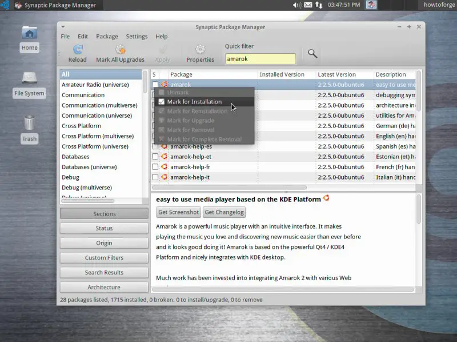Select the amarok-help-it package name
457x342 pixels.
point(190,177)
